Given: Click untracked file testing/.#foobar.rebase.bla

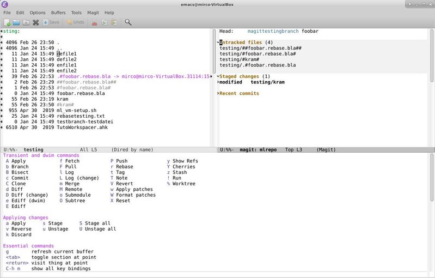Looking at the screenshot, I should [x=258, y=65].
